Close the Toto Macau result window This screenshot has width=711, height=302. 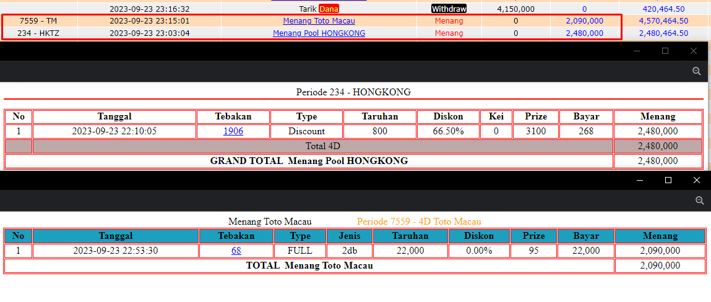click(x=697, y=181)
